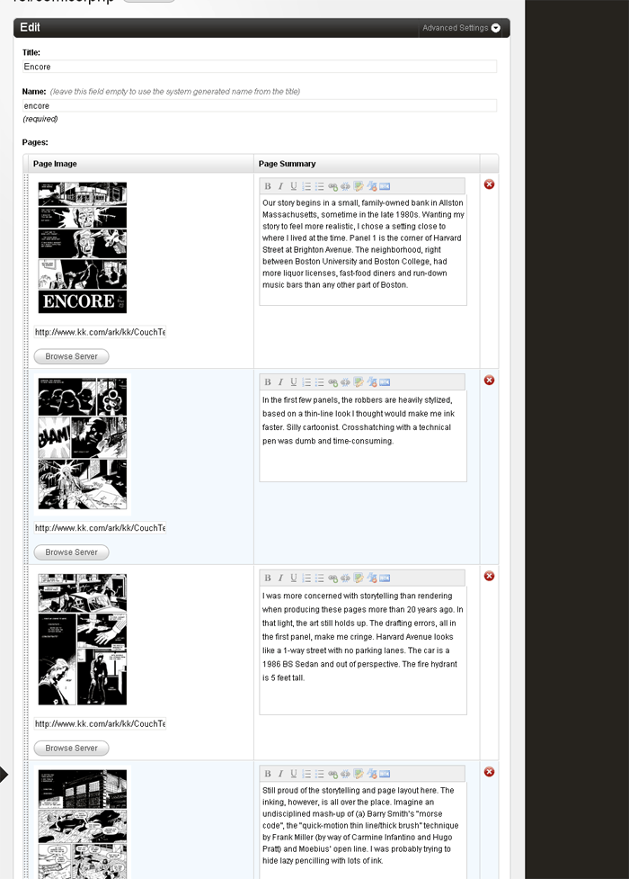
Task: Click inside the 'I was more concerned' summary text
Action: pyautogui.click(x=363, y=650)
